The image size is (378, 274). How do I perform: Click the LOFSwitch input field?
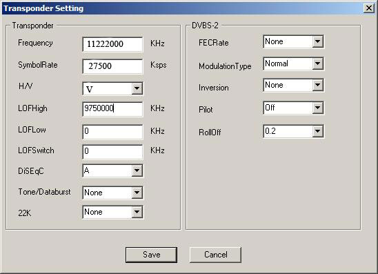coord(112,151)
